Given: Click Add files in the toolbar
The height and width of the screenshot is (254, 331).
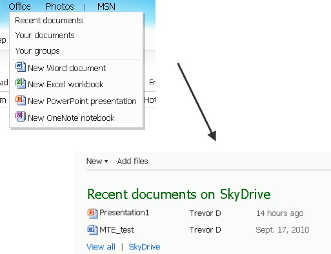Looking at the screenshot, I should pyautogui.click(x=132, y=161).
